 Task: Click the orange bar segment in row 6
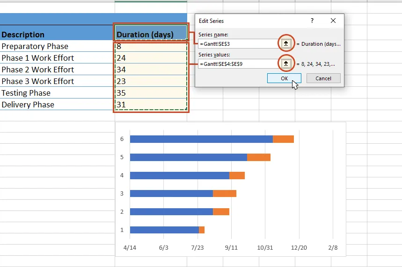point(283,139)
